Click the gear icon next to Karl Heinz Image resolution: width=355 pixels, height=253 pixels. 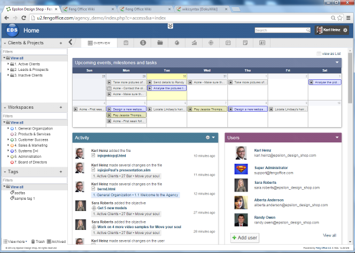tap(345, 30)
